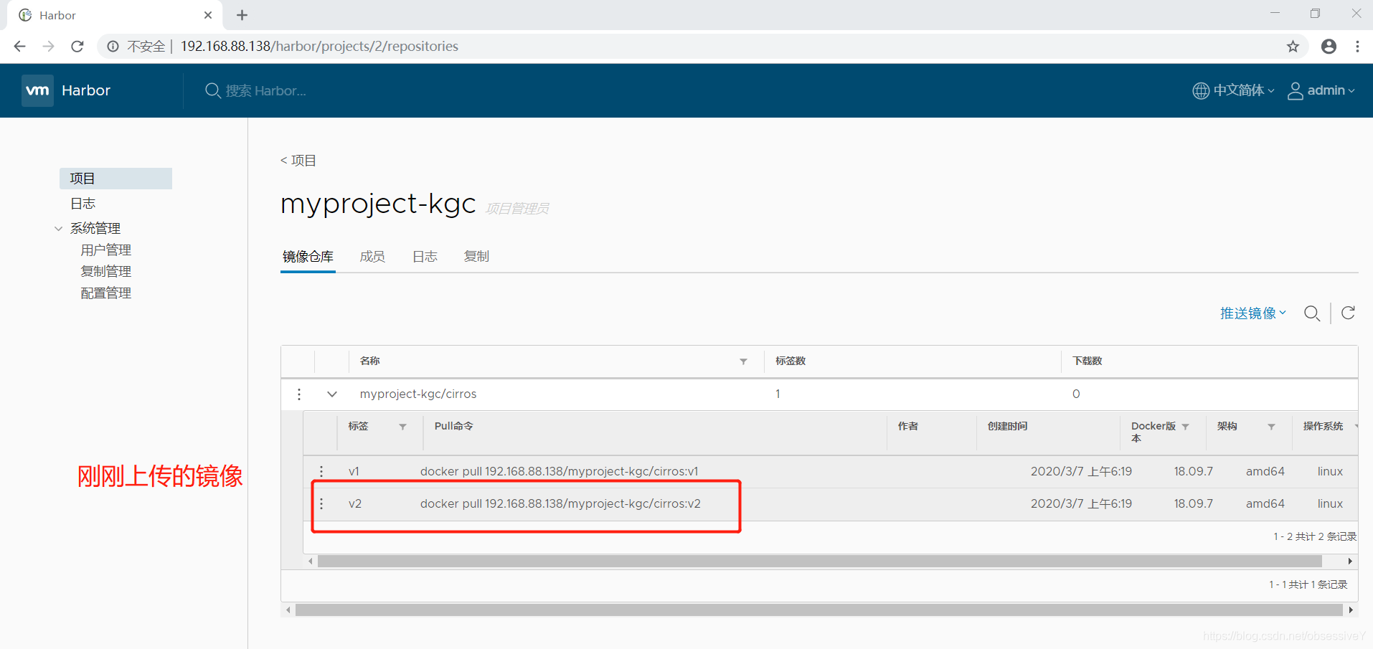Open the 推送镜像 dropdown

1253,313
